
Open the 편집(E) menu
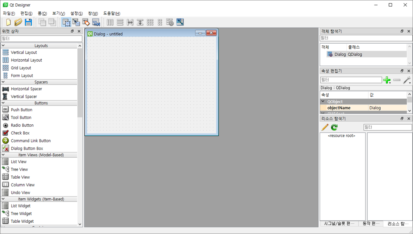[x=27, y=13]
